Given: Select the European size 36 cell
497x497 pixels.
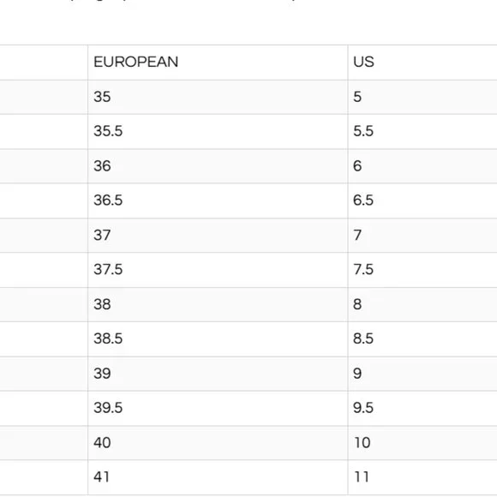Looking at the screenshot, I should (x=218, y=166).
